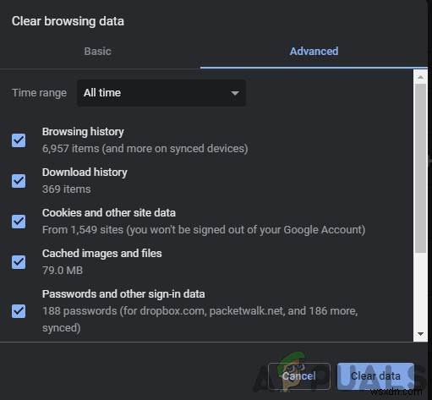The image size is (432, 400).
Task: Click the scrollbar down arrow
Action: (x=420, y=334)
